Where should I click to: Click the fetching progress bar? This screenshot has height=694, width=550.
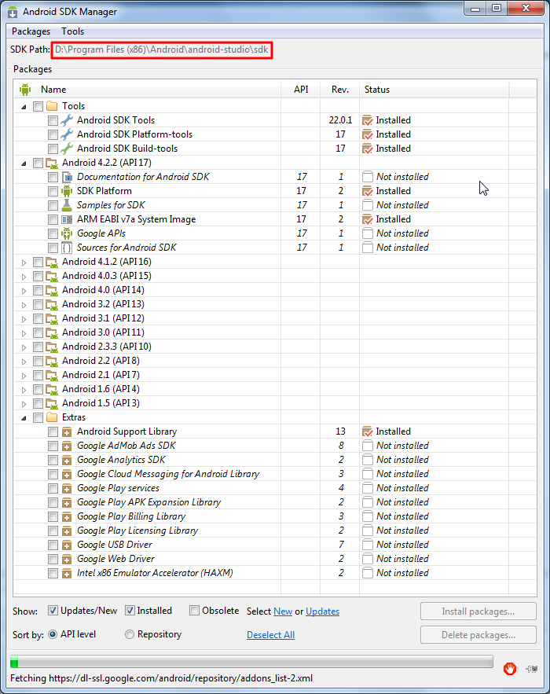pyautogui.click(x=251, y=662)
